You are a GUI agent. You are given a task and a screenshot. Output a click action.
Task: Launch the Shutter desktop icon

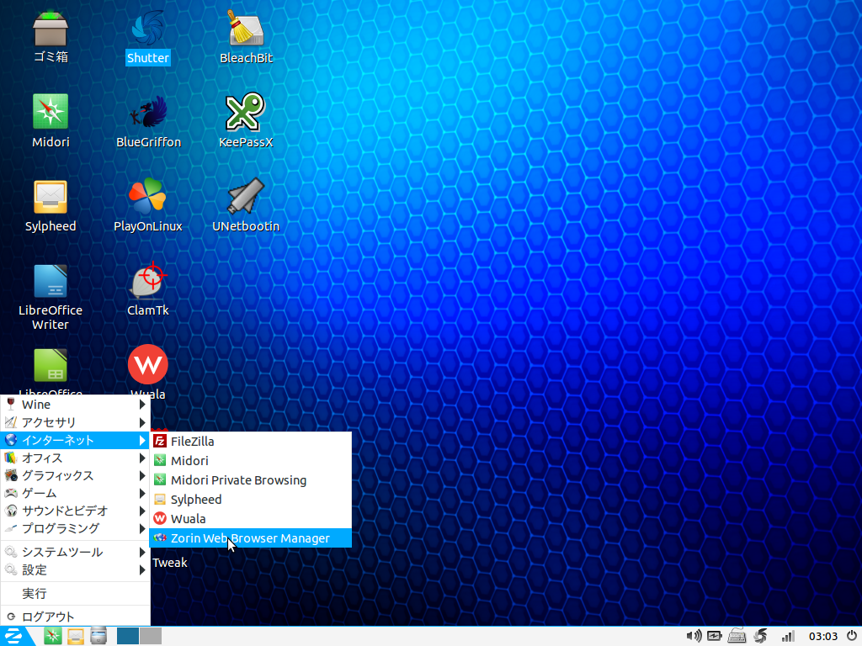(x=147, y=36)
